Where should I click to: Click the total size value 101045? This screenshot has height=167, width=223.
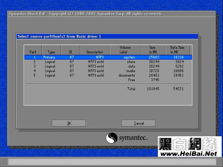click(x=153, y=89)
